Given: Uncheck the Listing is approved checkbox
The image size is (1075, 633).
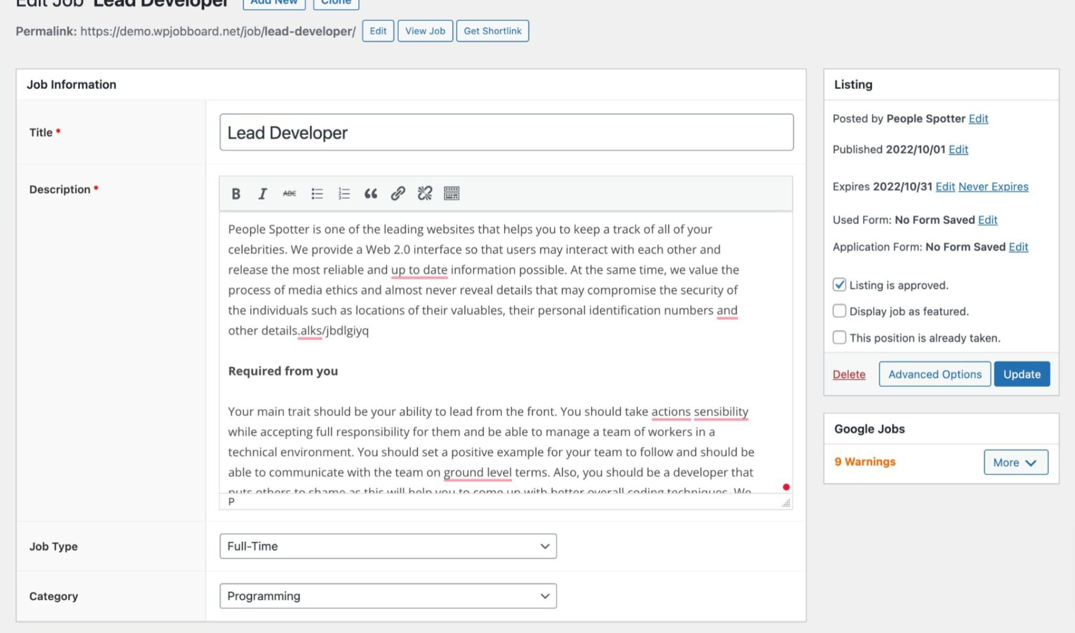Looking at the screenshot, I should coord(839,285).
